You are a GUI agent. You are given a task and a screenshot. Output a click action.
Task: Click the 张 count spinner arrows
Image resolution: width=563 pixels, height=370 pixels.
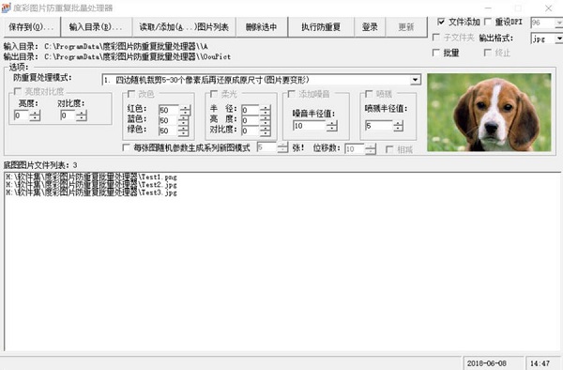pos(282,147)
